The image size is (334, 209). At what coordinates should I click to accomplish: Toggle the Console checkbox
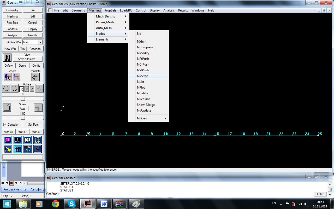pyautogui.click(x=5, y=125)
